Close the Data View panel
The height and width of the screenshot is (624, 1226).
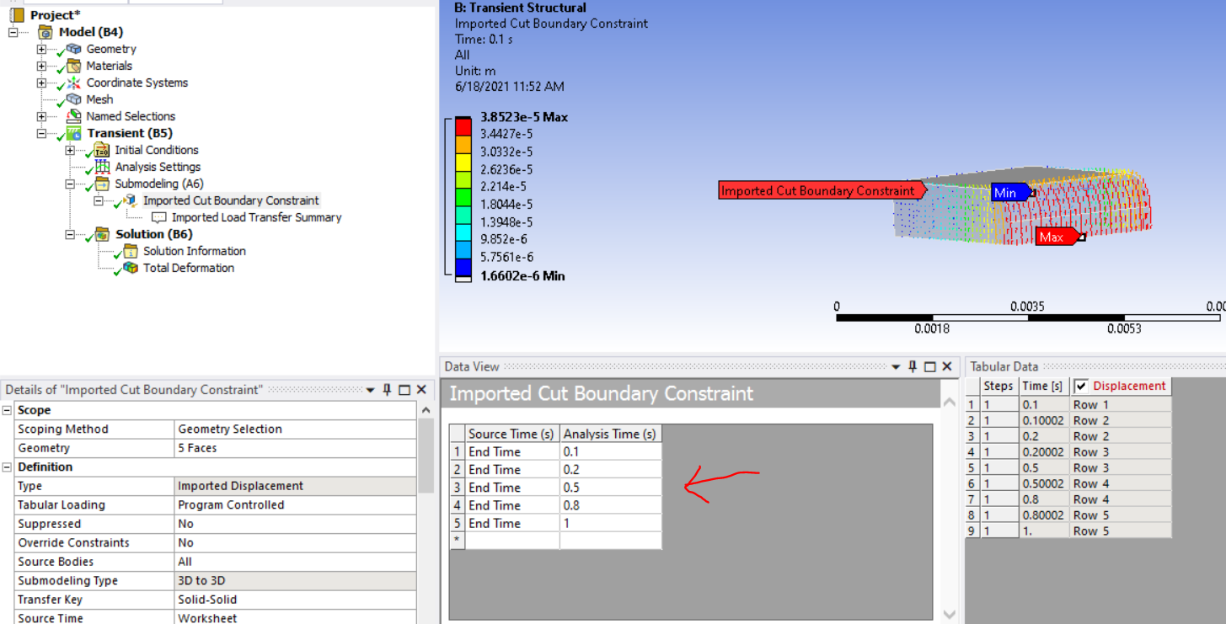tap(947, 366)
